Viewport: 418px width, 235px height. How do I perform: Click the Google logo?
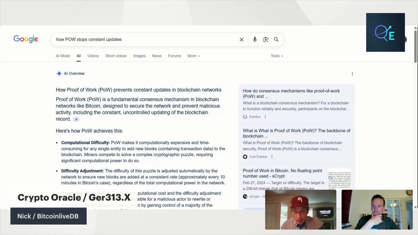pyautogui.click(x=26, y=39)
